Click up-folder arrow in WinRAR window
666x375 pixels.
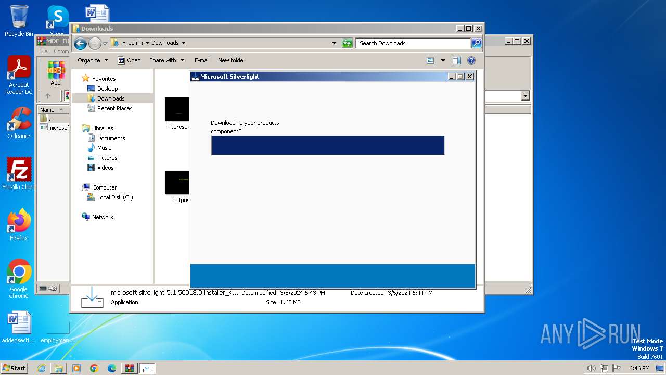tap(48, 96)
